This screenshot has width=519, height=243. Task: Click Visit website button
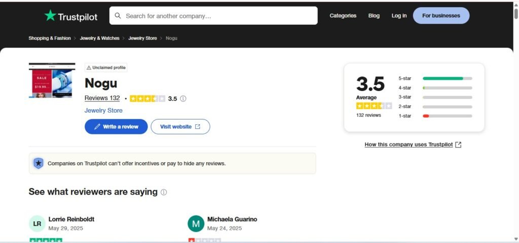coord(180,127)
